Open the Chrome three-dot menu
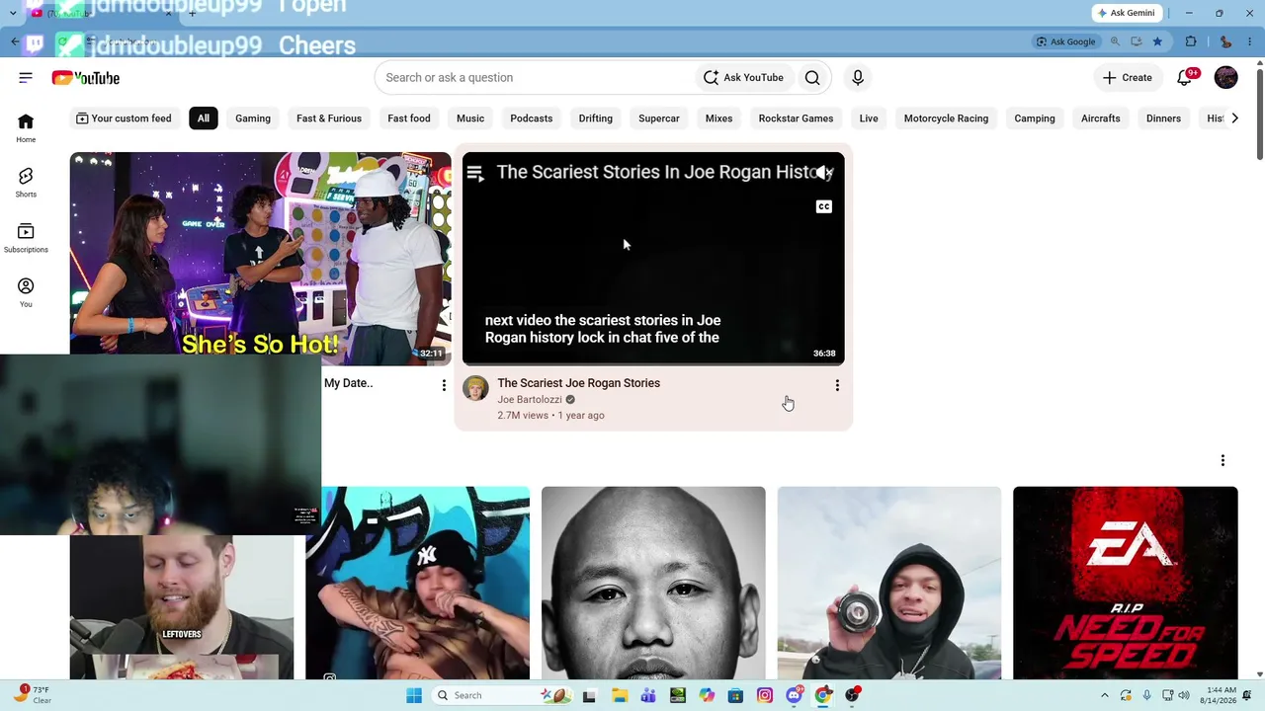1265x711 pixels. pyautogui.click(x=1249, y=41)
